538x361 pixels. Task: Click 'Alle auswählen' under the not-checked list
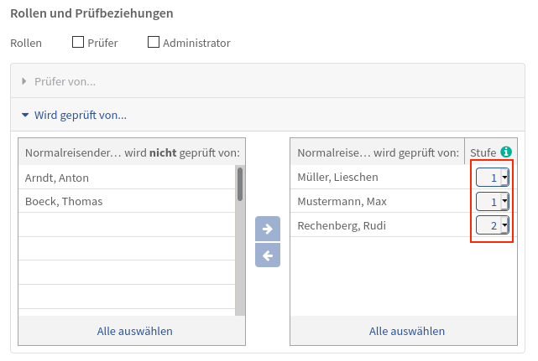pos(135,331)
